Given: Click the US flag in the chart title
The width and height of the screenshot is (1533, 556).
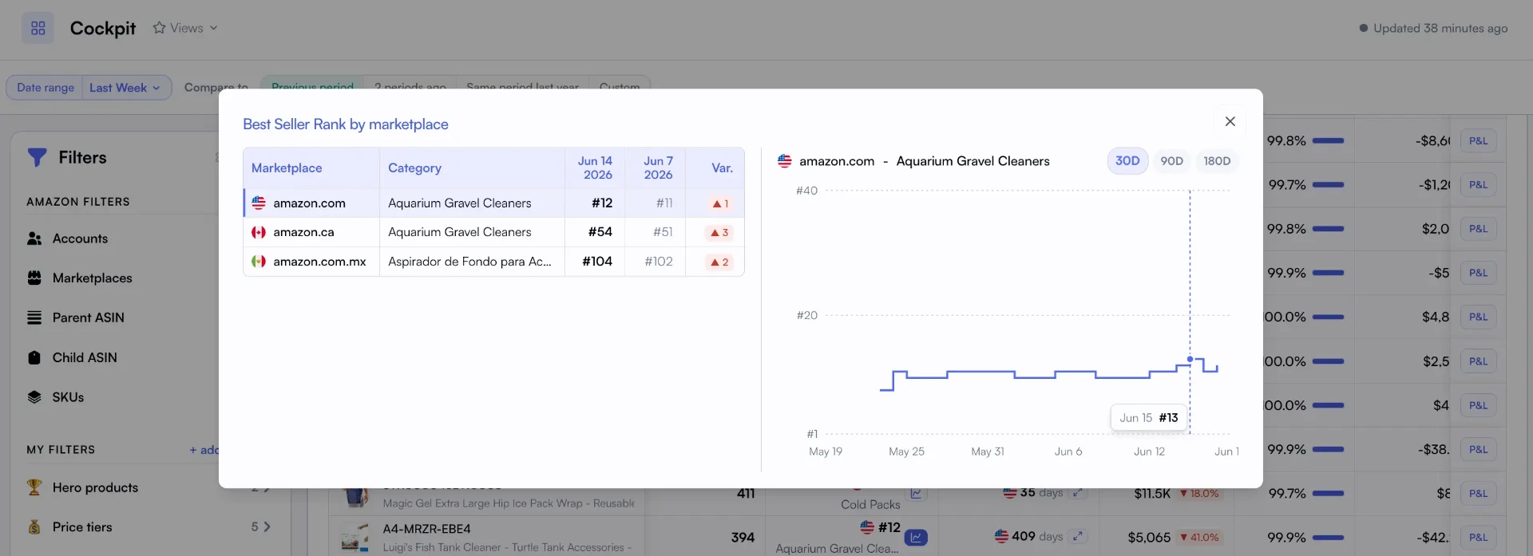Looking at the screenshot, I should (785, 161).
